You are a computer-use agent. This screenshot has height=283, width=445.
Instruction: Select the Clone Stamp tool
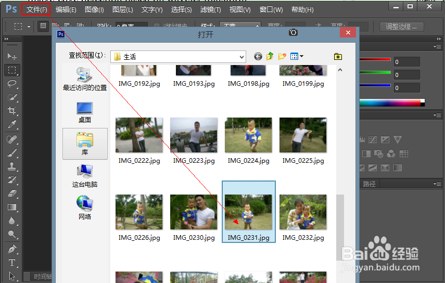[12, 166]
